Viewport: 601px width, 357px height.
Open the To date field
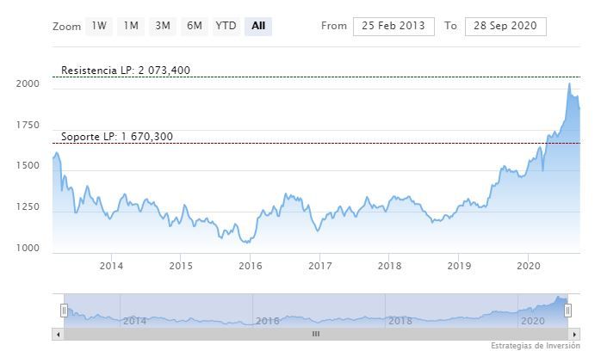pos(505,26)
